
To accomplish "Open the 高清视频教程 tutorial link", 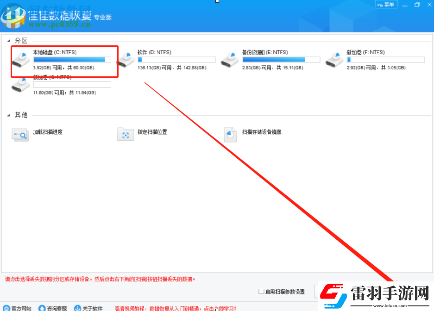I will (x=176, y=308).
